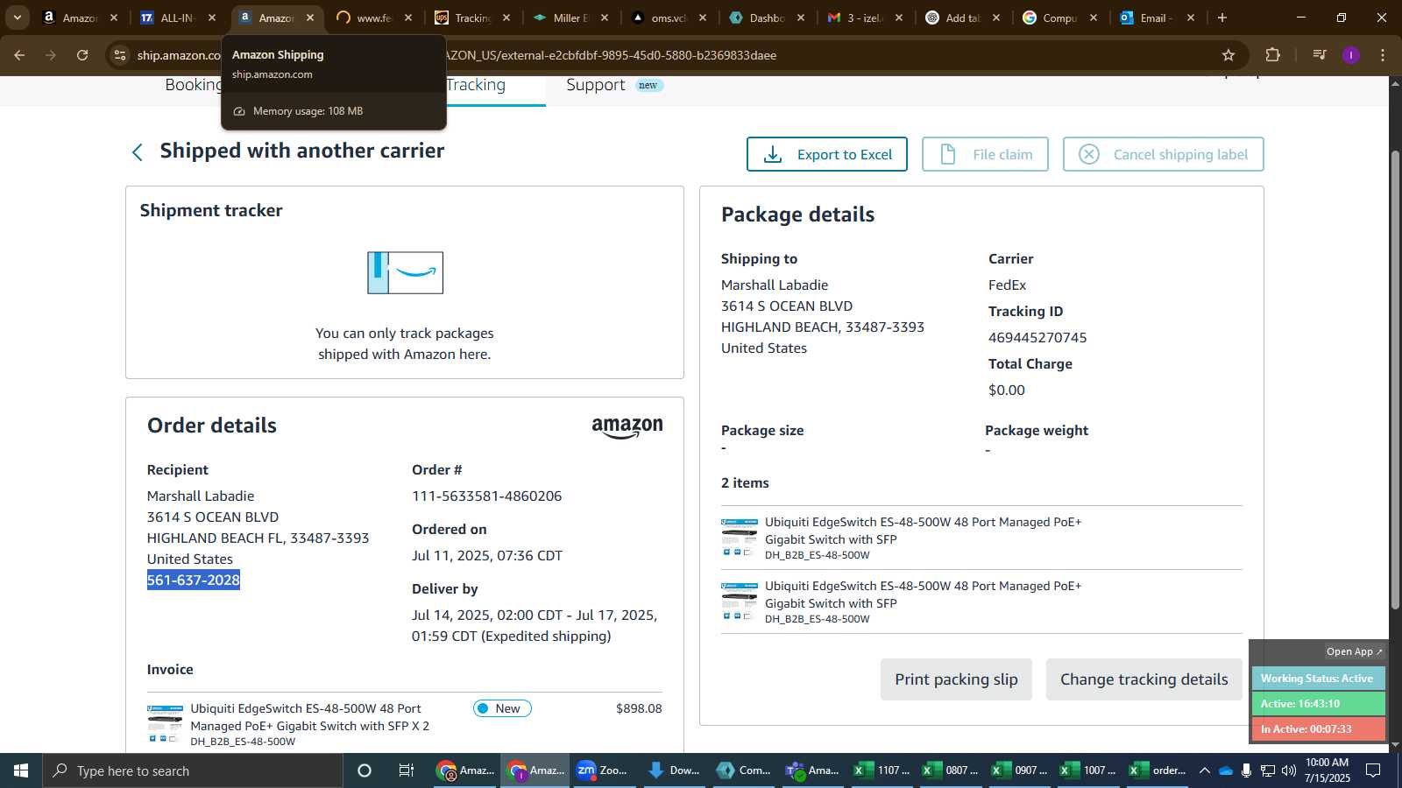
Task: Click the Amazon logo in Order details
Action: 627,427
